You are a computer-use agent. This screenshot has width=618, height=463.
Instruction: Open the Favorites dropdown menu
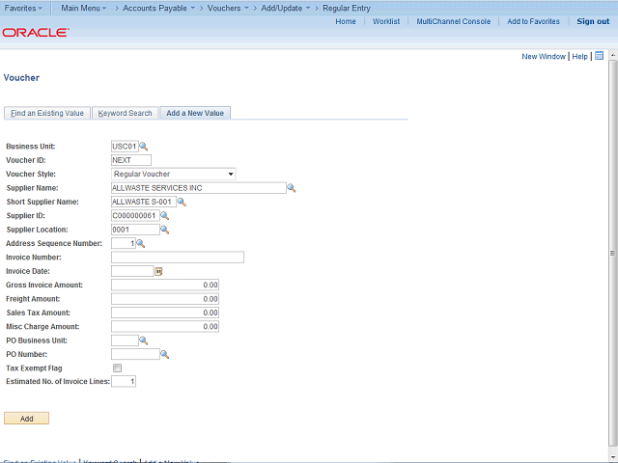tap(23, 8)
